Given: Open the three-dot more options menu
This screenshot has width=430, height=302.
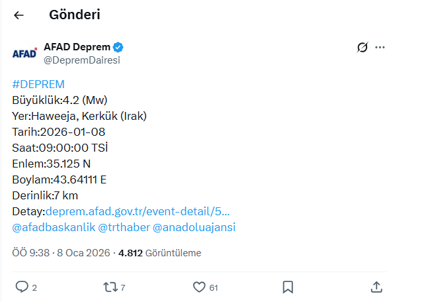Looking at the screenshot, I should click(x=380, y=47).
